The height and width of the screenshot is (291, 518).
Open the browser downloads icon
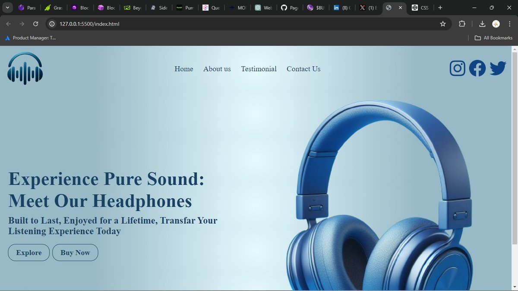[x=483, y=24]
